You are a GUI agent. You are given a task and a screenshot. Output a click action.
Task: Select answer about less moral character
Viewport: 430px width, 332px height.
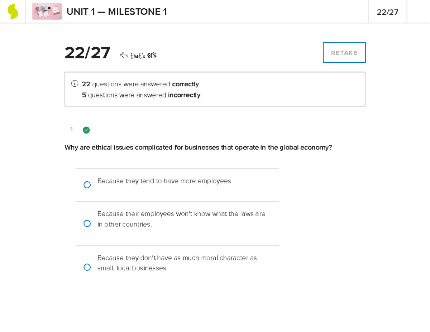(x=87, y=267)
